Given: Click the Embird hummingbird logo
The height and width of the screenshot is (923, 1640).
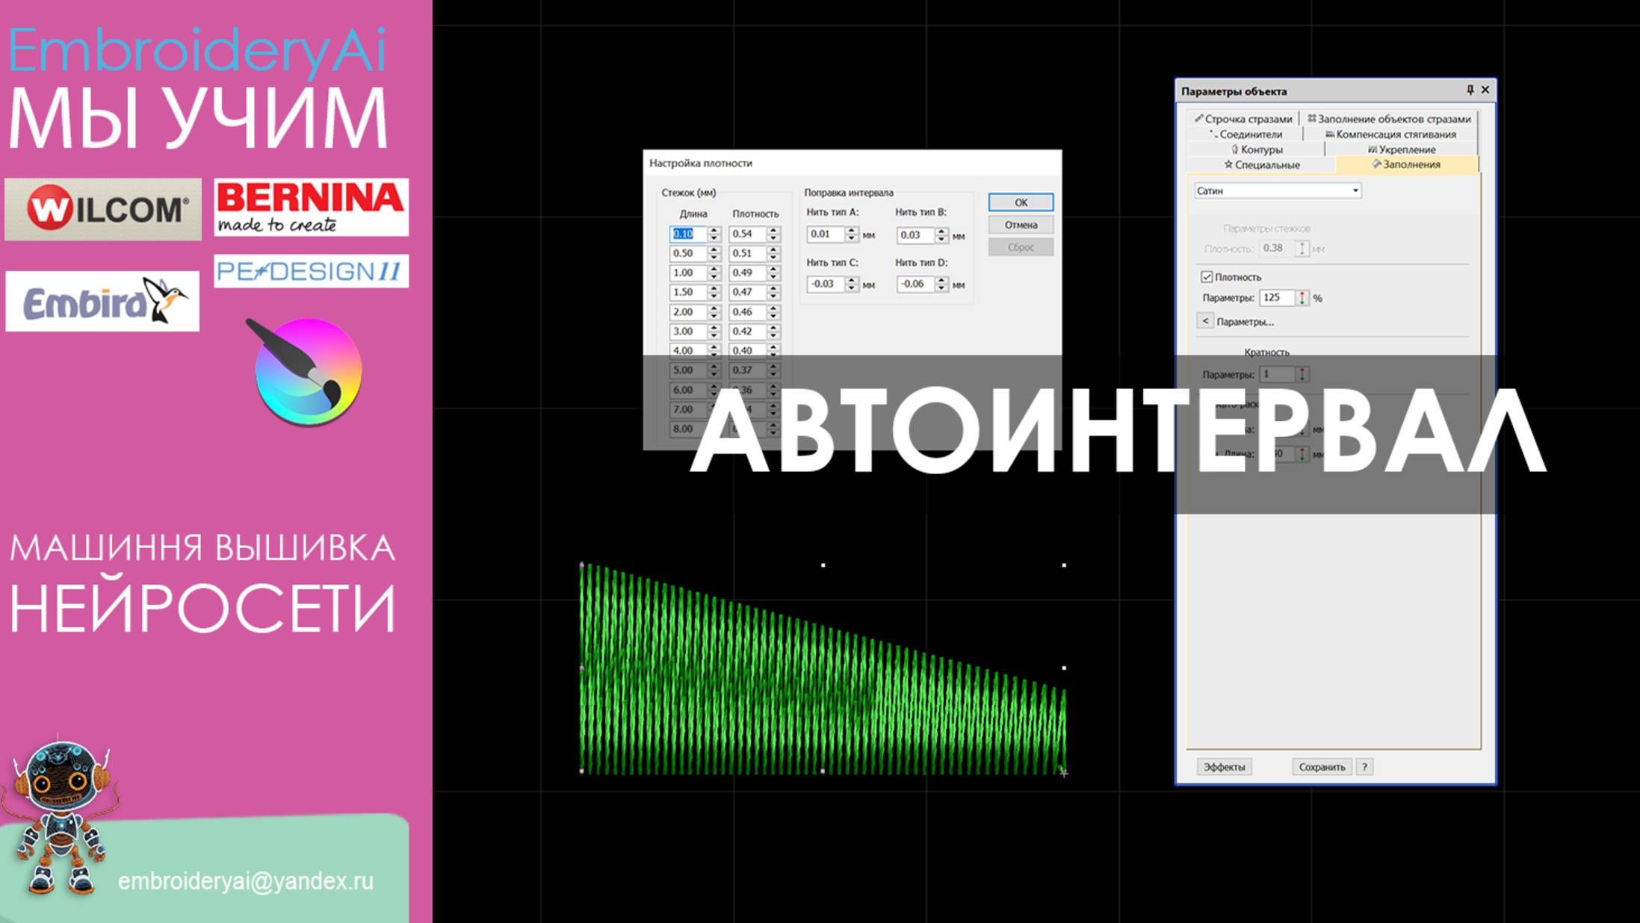Looking at the screenshot, I should pyautogui.click(x=102, y=301).
